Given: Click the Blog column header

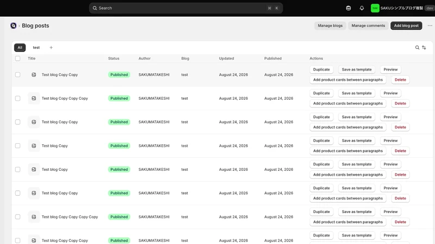Looking at the screenshot, I should pyautogui.click(x=185, y=59).
